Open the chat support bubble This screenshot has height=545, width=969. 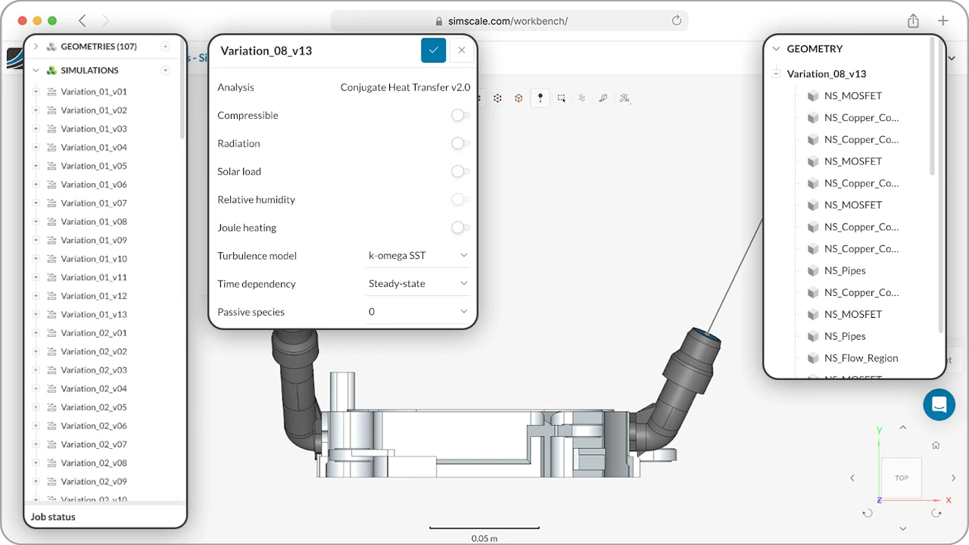tap(939, 404)
